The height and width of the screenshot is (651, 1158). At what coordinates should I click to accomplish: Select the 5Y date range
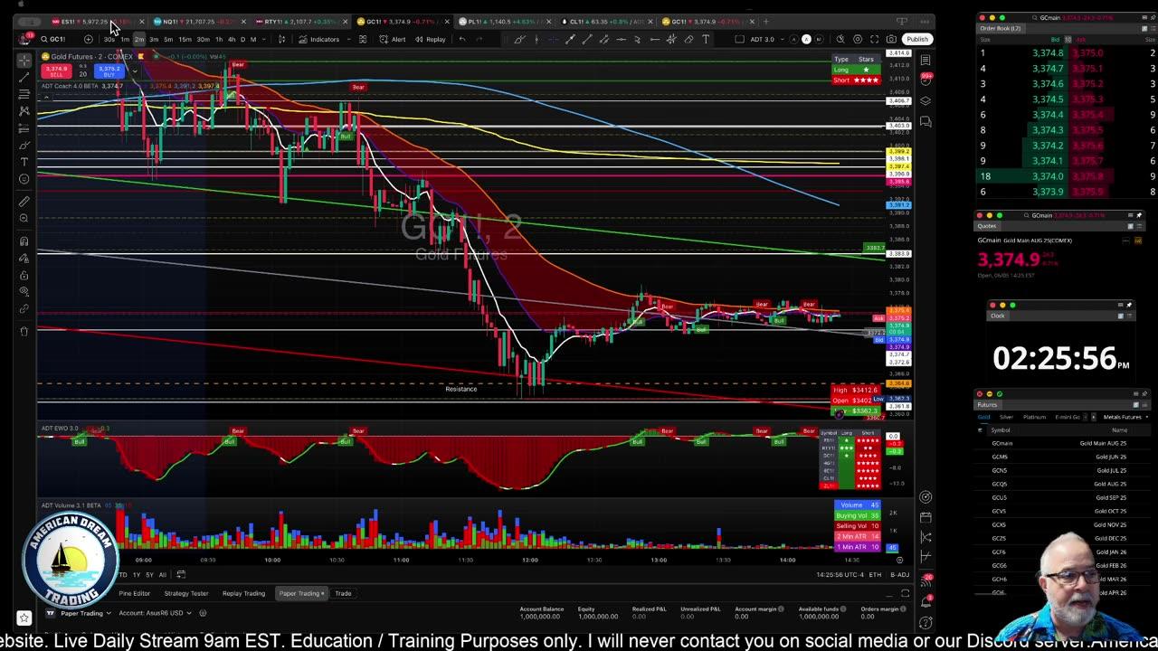[150, 574]
